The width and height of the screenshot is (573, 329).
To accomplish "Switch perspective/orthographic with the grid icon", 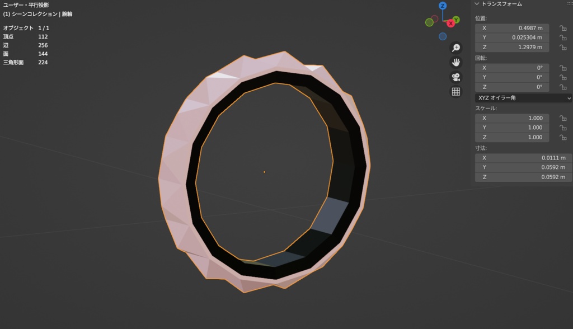I will point(456,92).
